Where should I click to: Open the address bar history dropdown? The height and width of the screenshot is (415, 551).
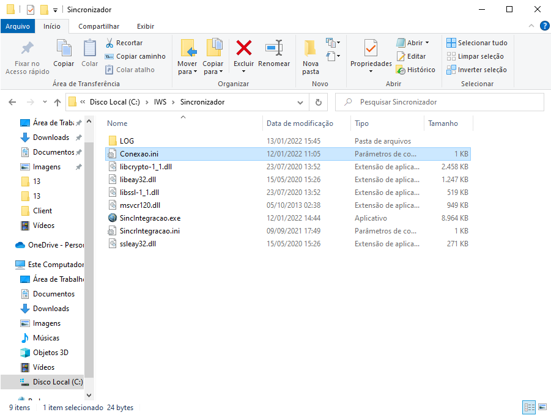pos(300,103)
